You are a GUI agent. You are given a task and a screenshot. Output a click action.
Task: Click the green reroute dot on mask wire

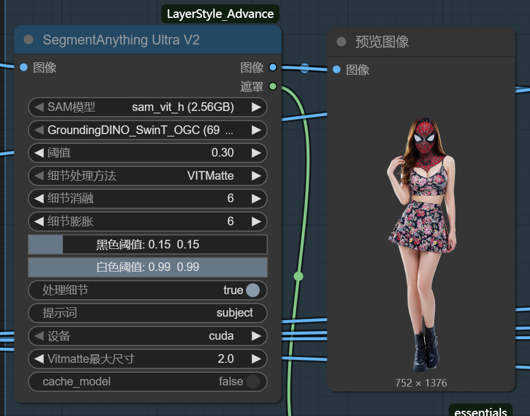298,276
